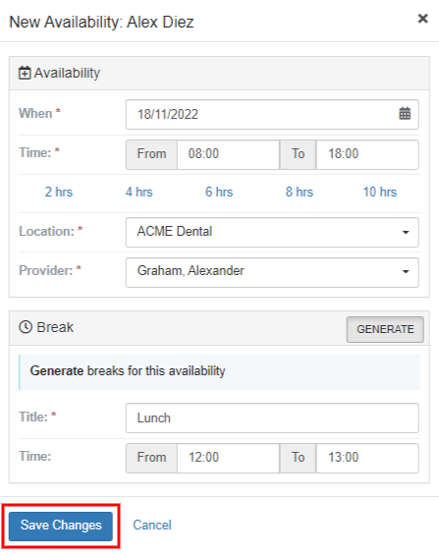Screen dimensions: 439x556
Task: Click the Save Changes button
Action: [61, 527]
